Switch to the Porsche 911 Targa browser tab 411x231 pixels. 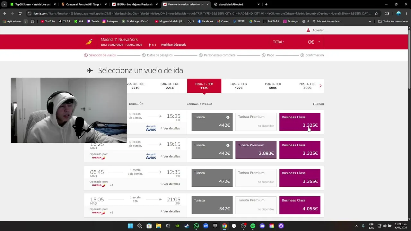tap(83, 4)
